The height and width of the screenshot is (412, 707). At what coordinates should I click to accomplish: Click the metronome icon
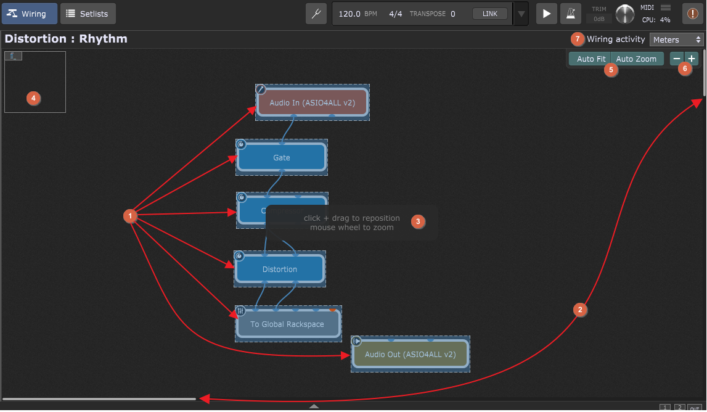(x=570, y=14)
